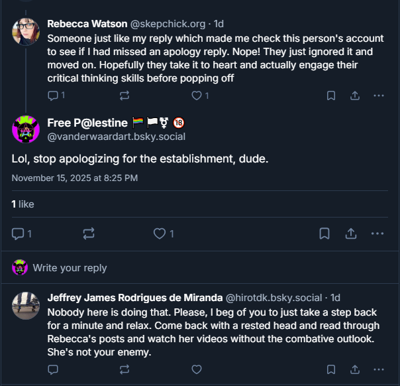This screenshot has width=400, height=386.
Task: Repost Jeffrey's reply post
Action: point(124,369)
